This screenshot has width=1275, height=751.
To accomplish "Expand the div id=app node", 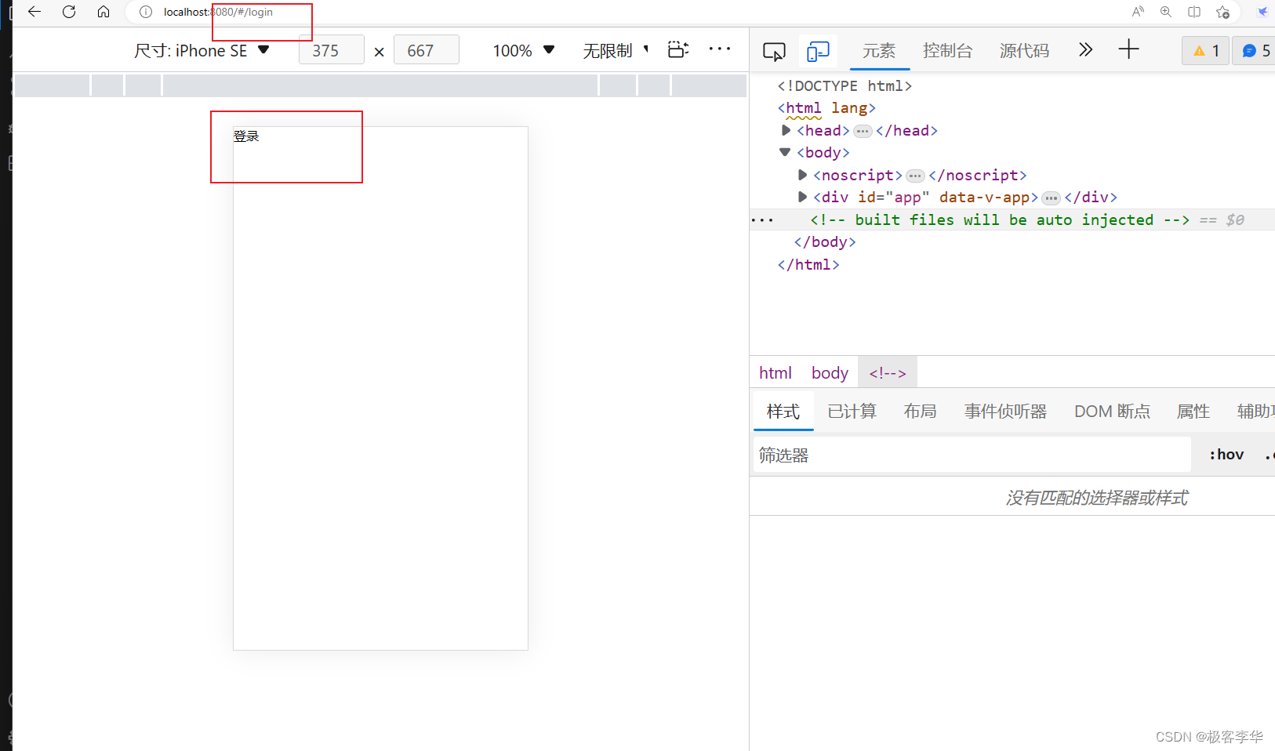I will 802,197.
